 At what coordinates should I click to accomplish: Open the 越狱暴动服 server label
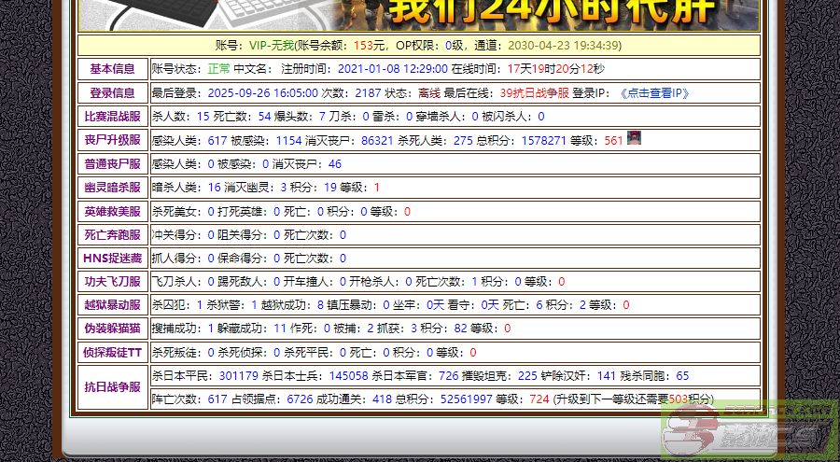[x=112, y=304]
